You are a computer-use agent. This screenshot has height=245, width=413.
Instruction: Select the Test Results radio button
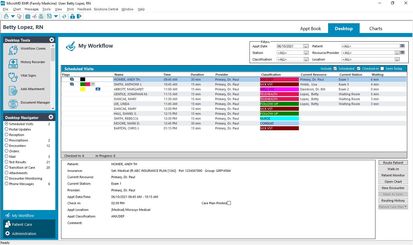pyautogui.click(x=6, y=162)
